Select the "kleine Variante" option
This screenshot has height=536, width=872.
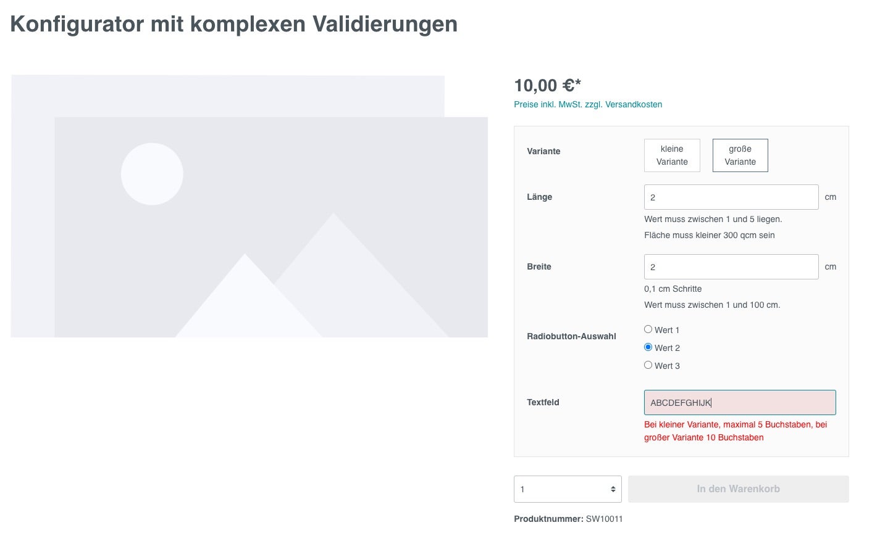(672, 155)
